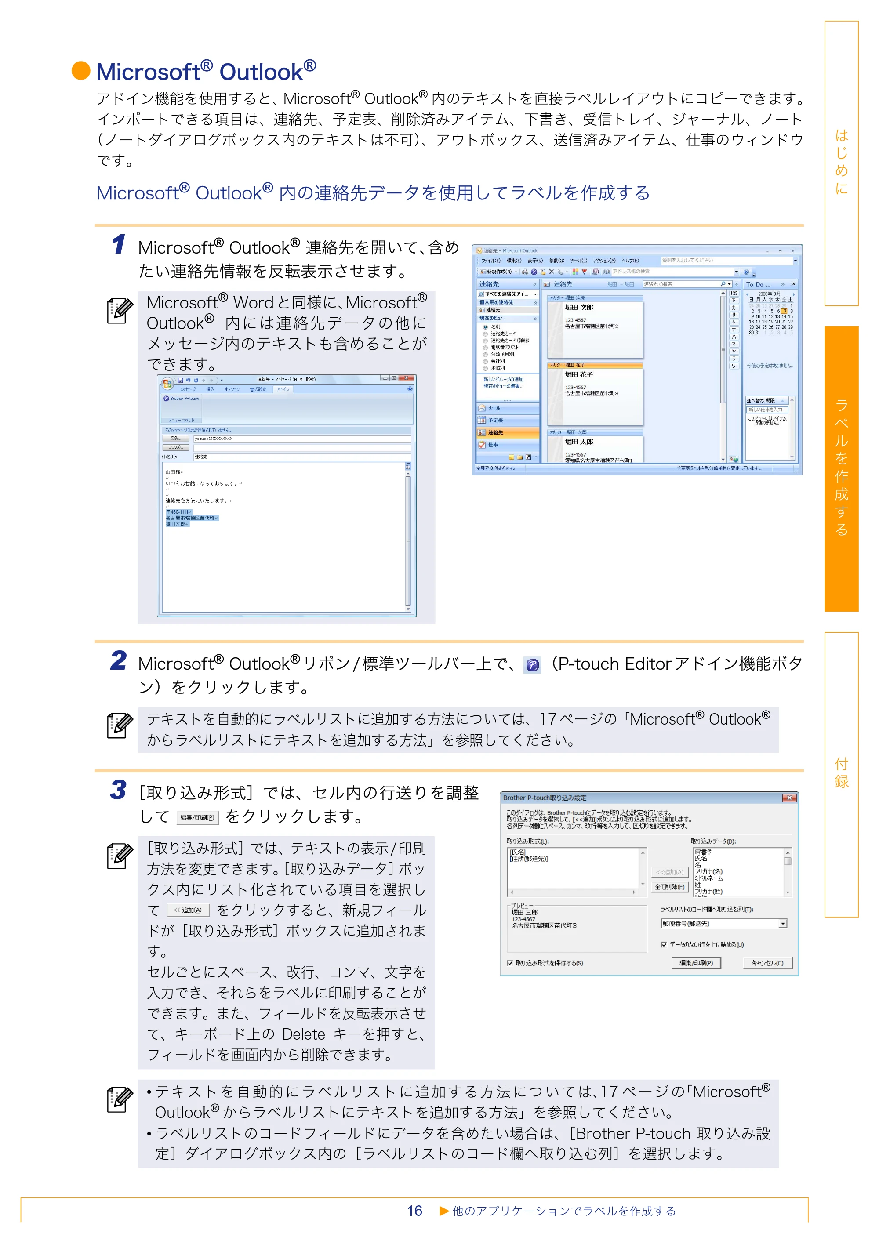Image resolution: width=879 pixels, height=1244 pixels.
Task: Click the categorize color grid icon in Outlook
Action: click(575, 272)
